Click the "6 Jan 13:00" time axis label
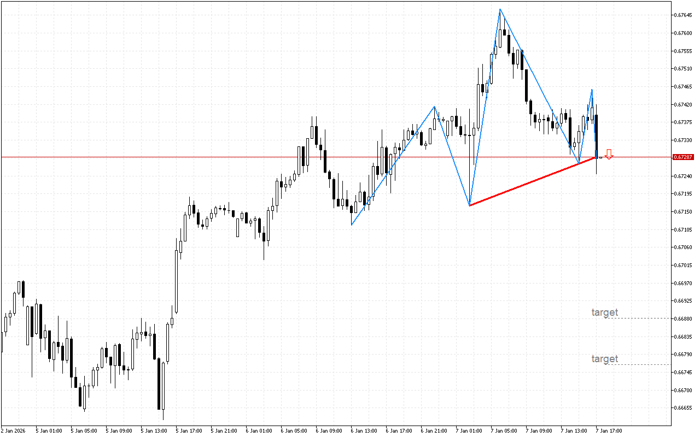Viewport: 700px width, 437px height. pyautogui.click(x=363, y=430)
